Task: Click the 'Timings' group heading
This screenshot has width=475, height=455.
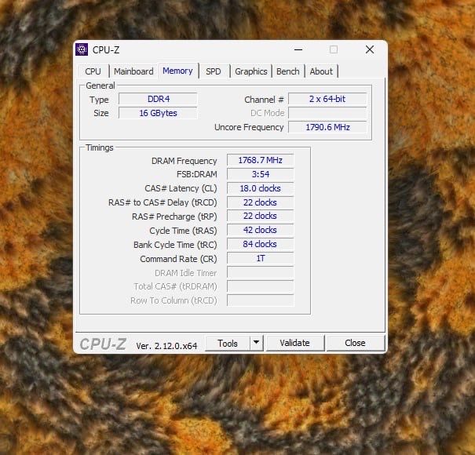Action: tap(100, 147)
